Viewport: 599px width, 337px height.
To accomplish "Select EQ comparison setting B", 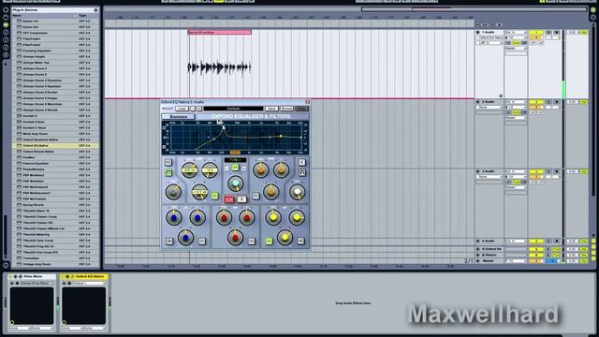I will coord(241,199).
